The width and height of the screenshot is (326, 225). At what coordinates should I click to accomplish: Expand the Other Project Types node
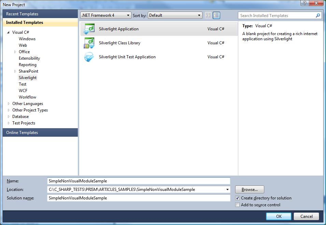point(9,110)
